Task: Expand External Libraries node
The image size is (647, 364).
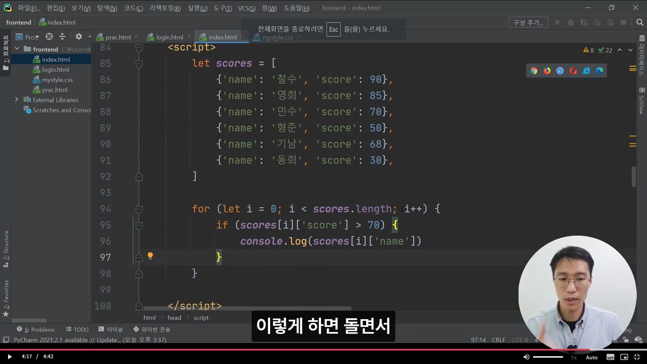Action: tap(17, 99)
